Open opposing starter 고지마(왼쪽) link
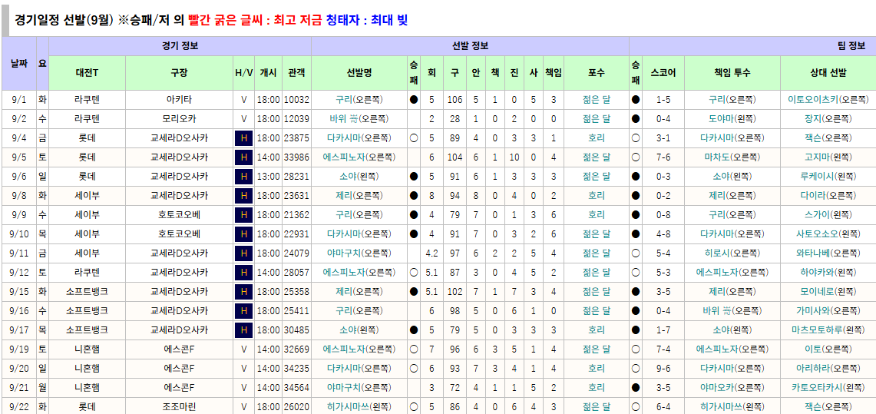The height and width of the screenshot is (414, 876). tap(828, 157)
